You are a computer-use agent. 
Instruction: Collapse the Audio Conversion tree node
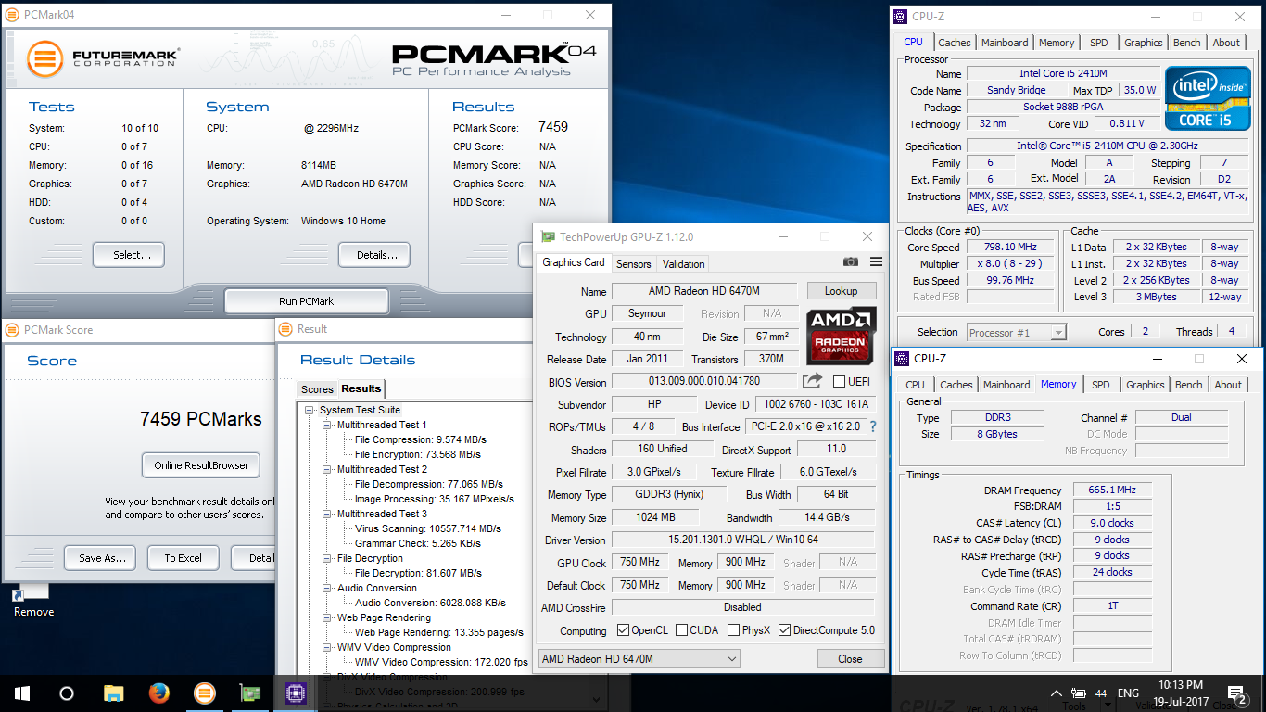pos(327,588)
